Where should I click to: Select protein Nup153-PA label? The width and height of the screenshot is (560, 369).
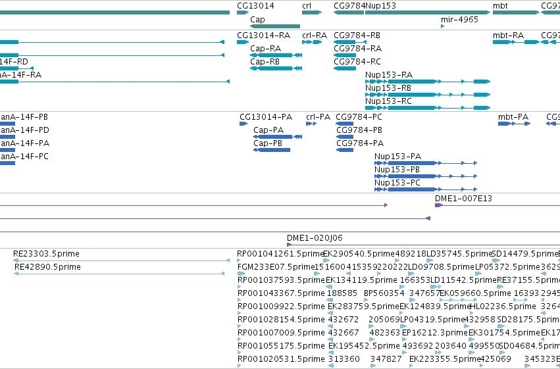(x=398, y=157)
